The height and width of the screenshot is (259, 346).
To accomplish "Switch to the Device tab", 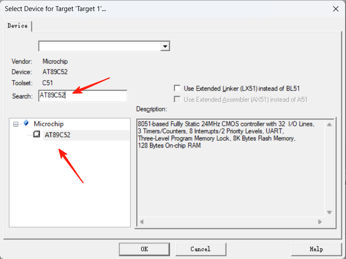I will 18,26.
